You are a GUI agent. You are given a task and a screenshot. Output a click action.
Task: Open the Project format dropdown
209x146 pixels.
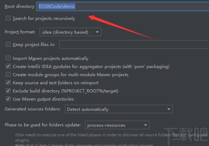[x=70, y=32]
